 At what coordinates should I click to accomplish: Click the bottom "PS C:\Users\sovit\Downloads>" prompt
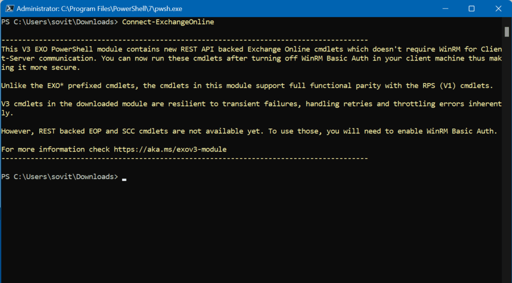pyautogui.click(x=59, y=176)
